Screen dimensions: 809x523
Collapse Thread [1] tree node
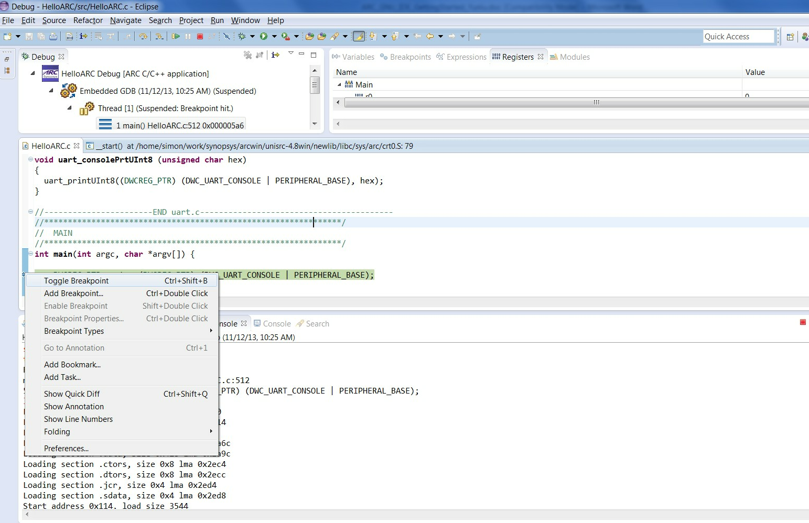[x=69, y=108]
